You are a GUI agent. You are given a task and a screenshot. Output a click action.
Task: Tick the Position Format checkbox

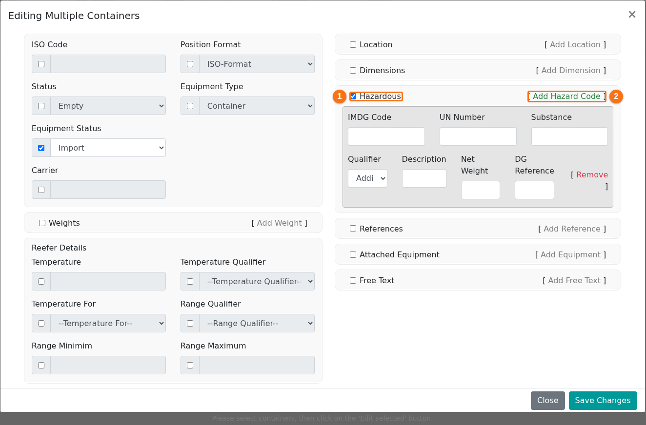(x=190, y=64)
